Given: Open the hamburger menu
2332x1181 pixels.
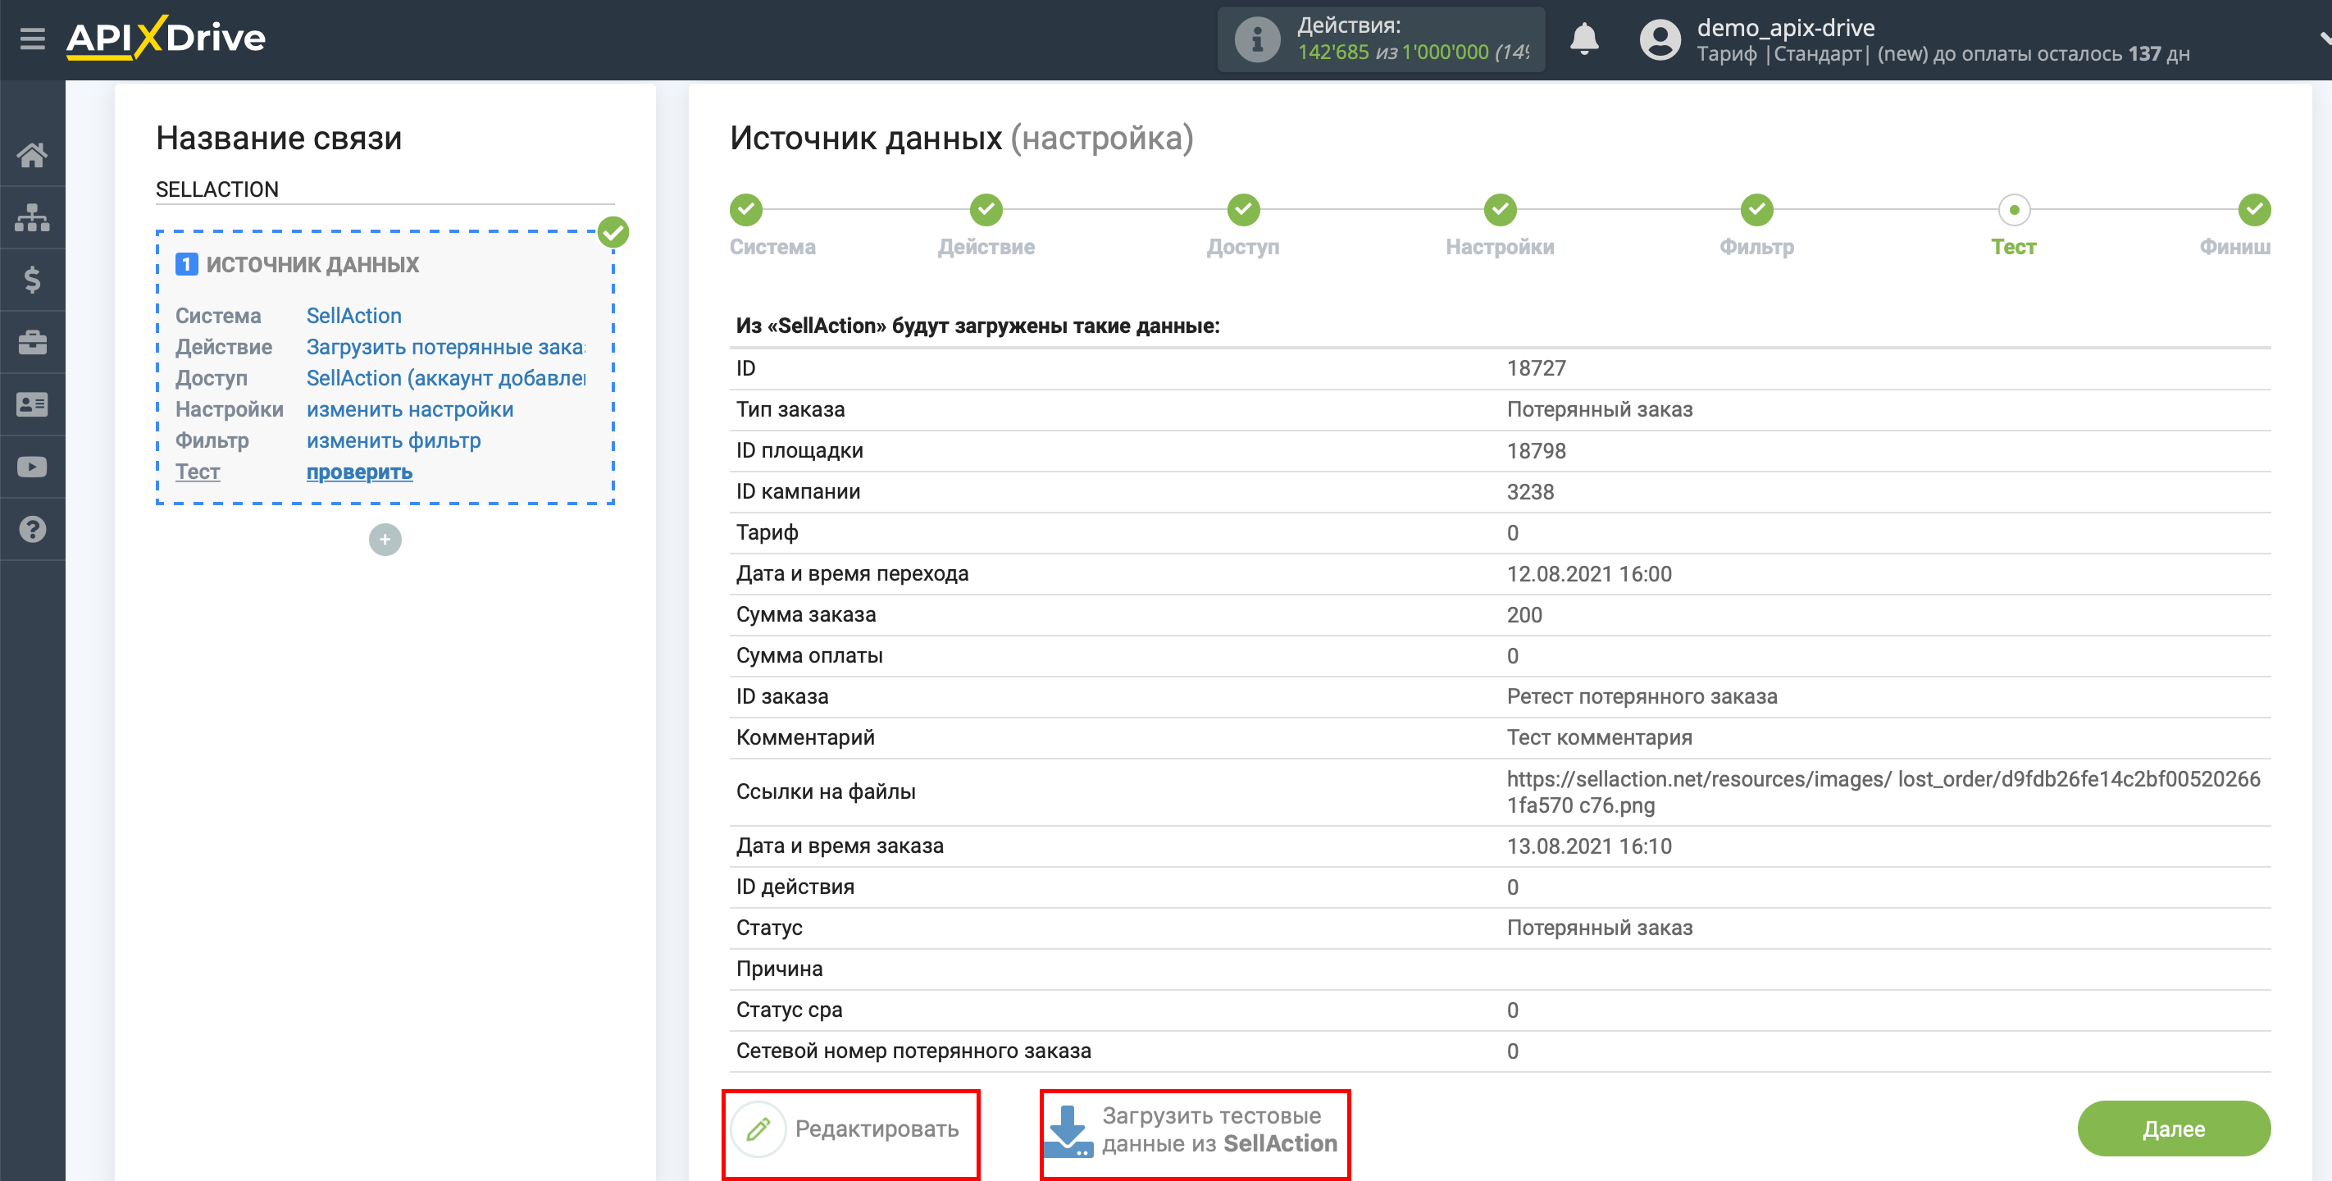Looking at the screenshot, I should (x=33, y=39).
